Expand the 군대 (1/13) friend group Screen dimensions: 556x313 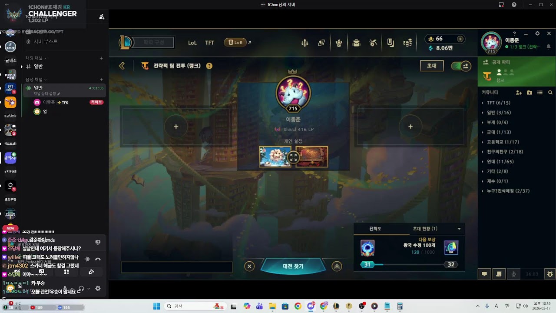coord(499,132)
